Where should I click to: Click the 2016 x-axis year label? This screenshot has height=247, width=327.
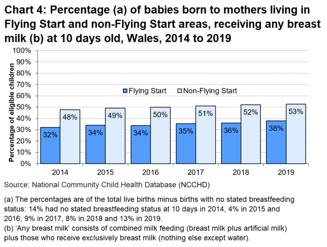coord(150,171)
